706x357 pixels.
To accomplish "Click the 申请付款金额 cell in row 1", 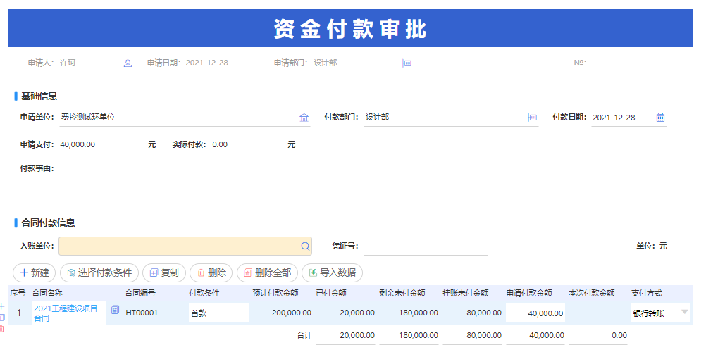I will click(x=535, y=313).
